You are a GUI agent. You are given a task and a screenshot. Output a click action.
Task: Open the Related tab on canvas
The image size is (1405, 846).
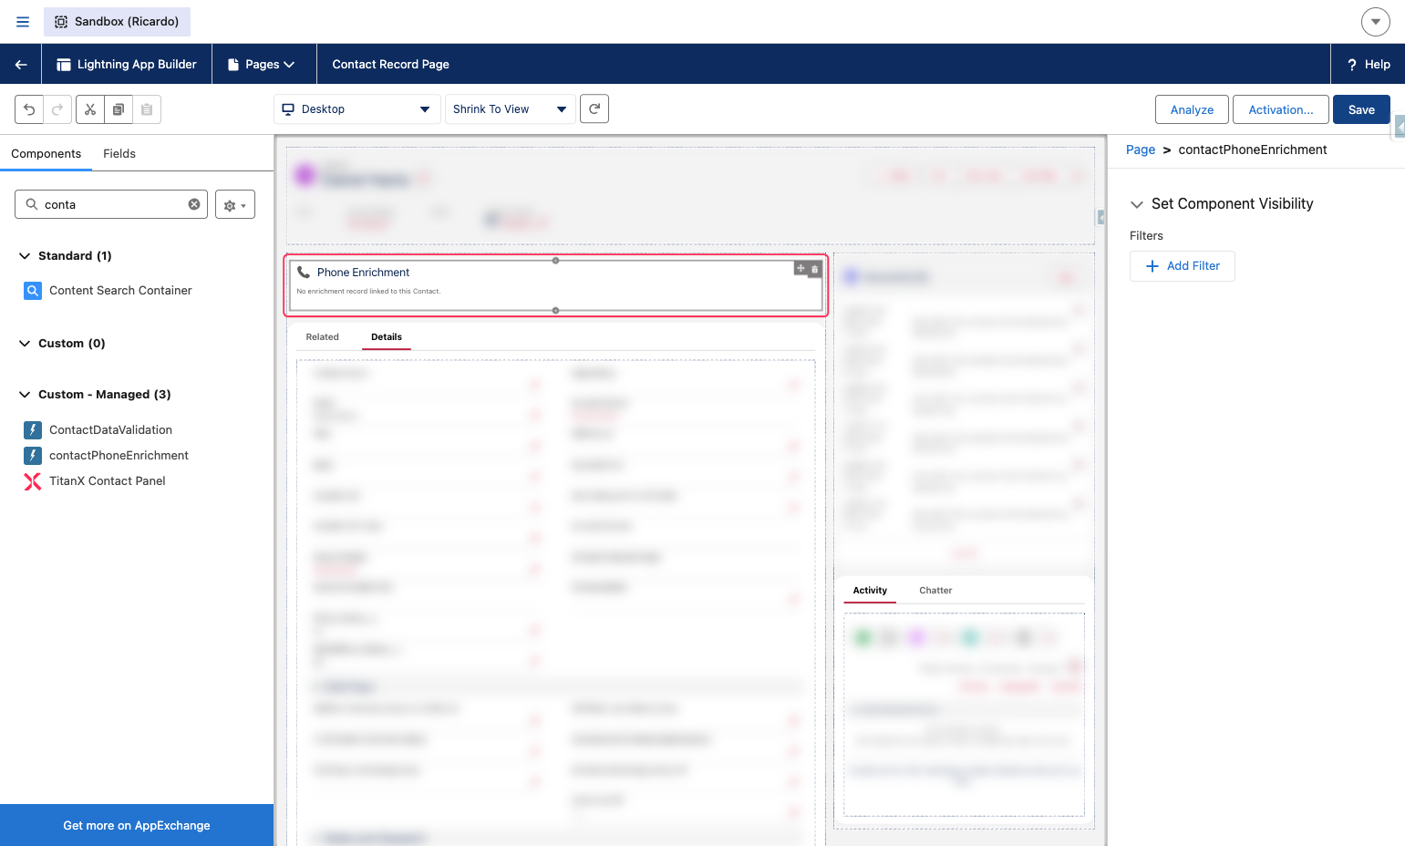[323, 337]
